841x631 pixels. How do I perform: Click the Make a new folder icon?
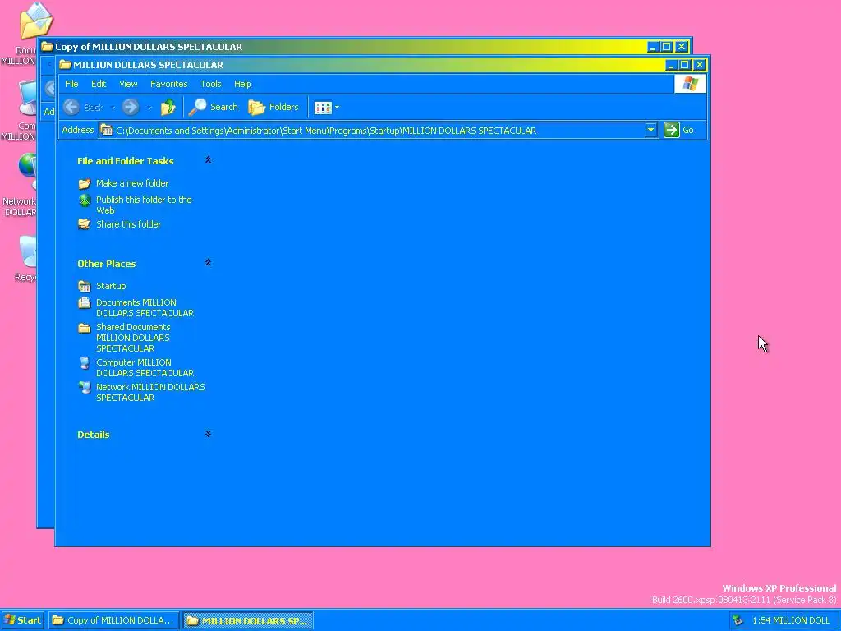coord(85,184)
